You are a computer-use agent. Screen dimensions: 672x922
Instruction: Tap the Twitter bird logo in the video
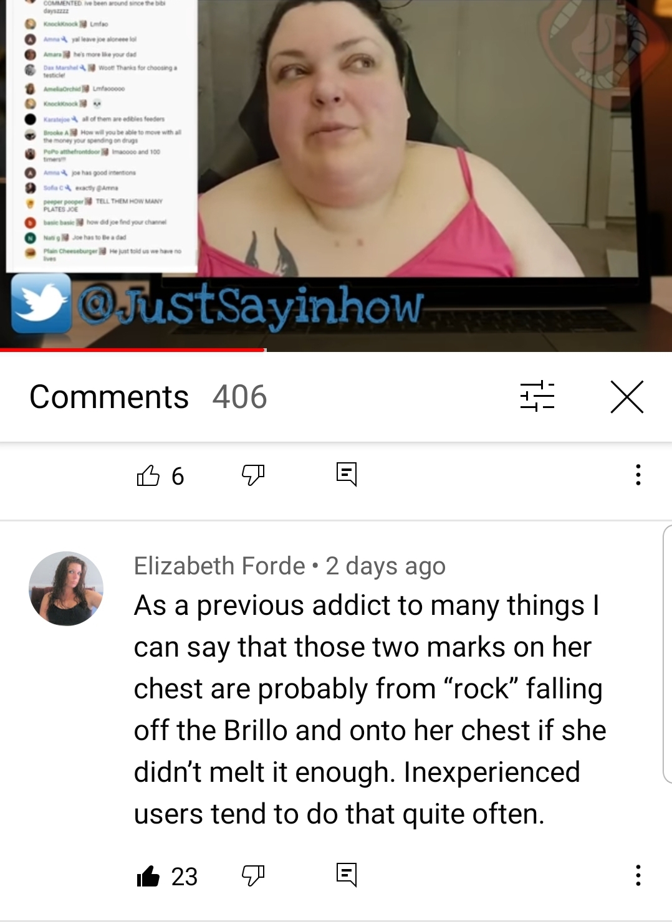41,303
